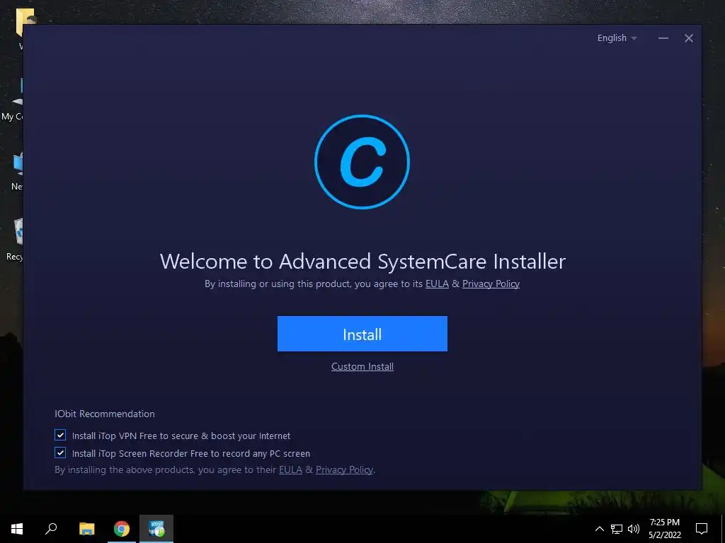
Task: Open File Explorer from the taskbar
Action: coord(86,529)
